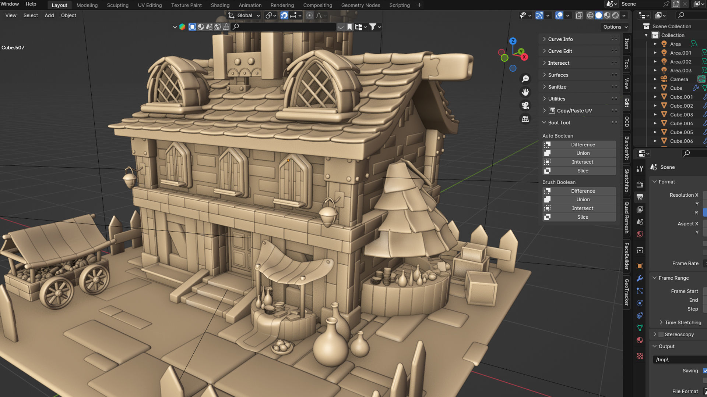707x397 pixels.
Task: Select the world globe filter icon
Action: (x=218, y=27)
